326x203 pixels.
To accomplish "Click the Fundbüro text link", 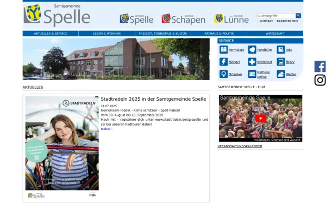I will point(265,50).
